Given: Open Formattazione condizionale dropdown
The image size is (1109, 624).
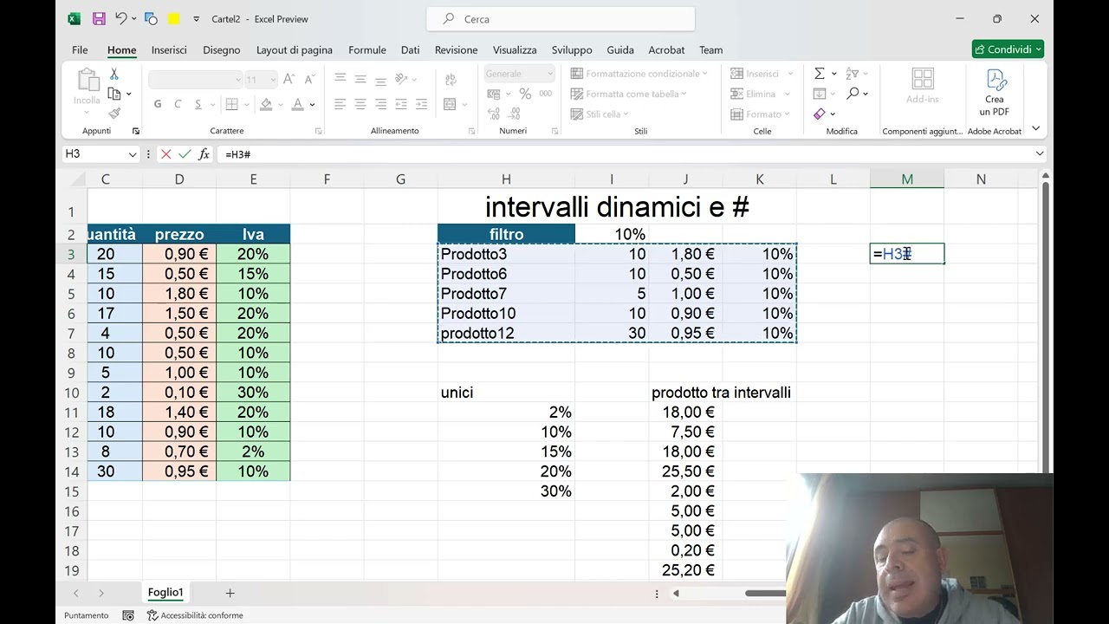Looking at the screenshot, I should tap(639, 74).
